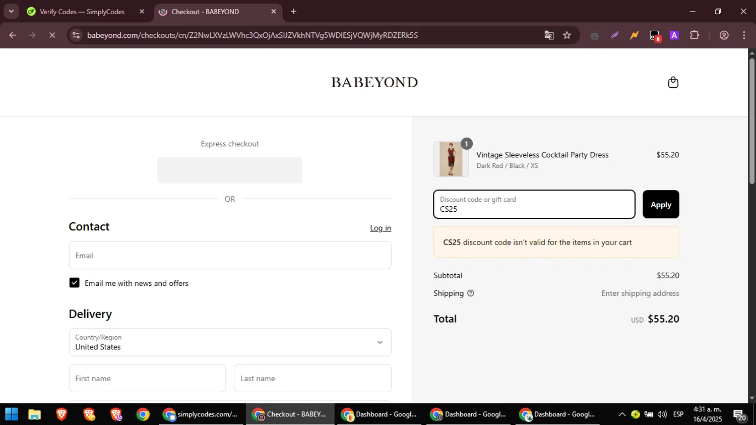This screenshot has height=425, width=756.
Task: Open the first Dashboard Google taskbar window
Action: tap(380, 414)
